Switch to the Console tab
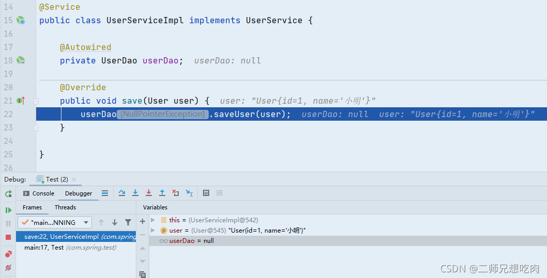Image resolution: width=547 pixels, height=278 pixels. coord(39,193)
